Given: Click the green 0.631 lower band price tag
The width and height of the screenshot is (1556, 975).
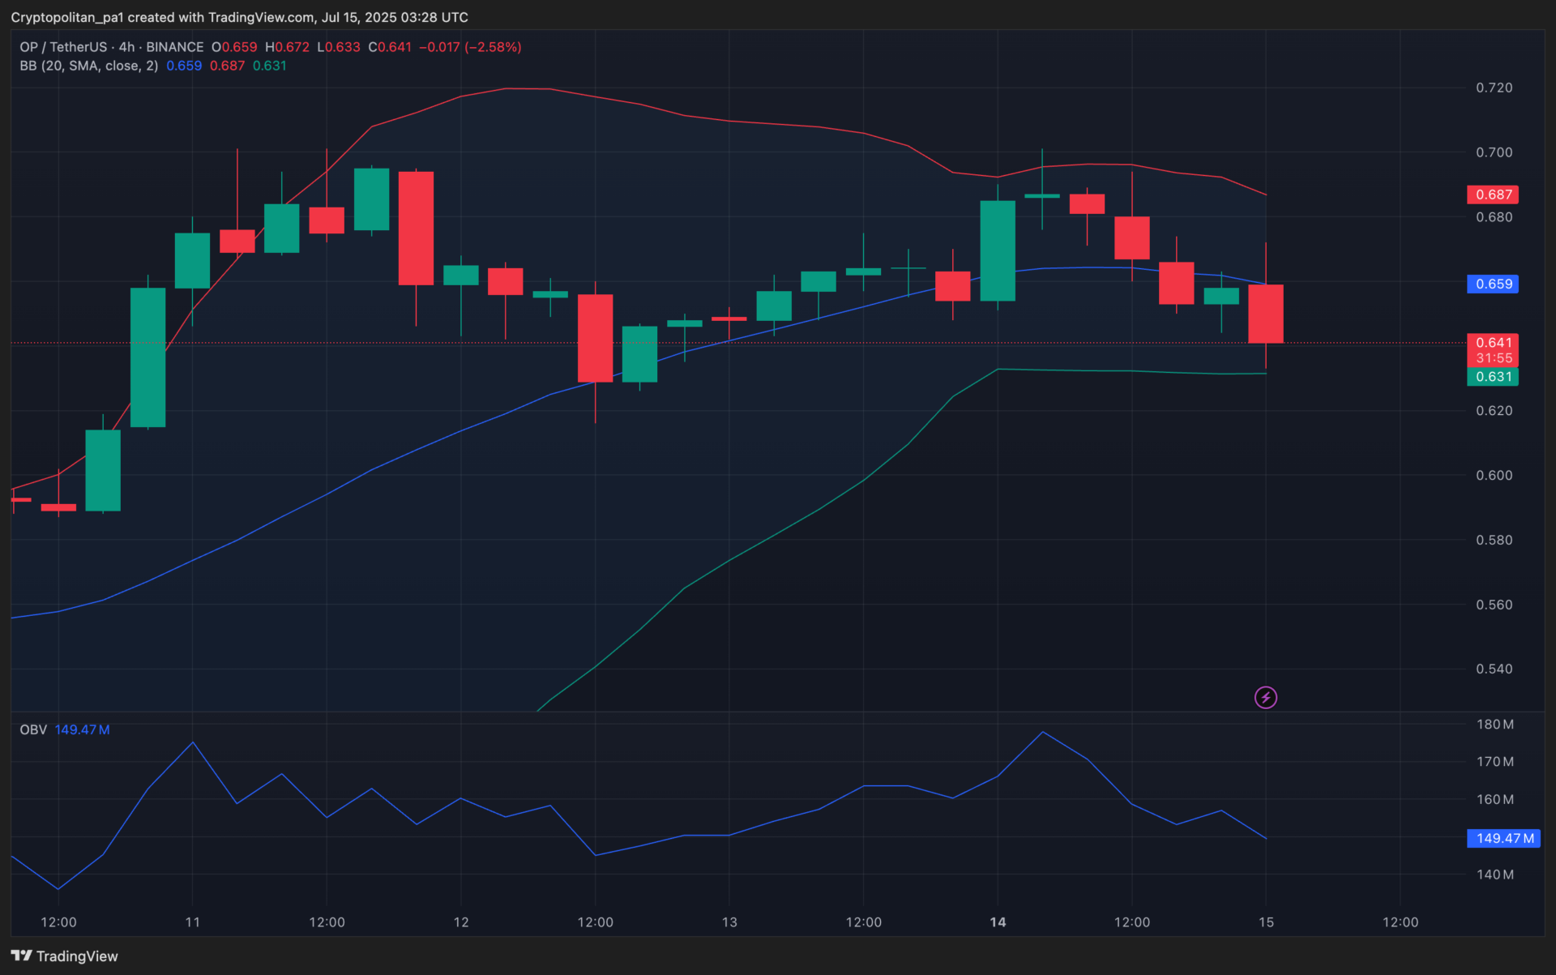Looking at the screenshot, I should 1492,377.
